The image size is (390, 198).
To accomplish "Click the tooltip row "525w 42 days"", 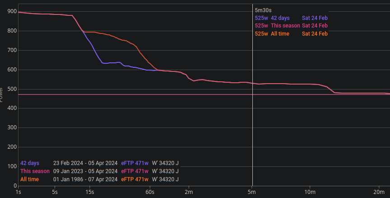I will [272, 18].
